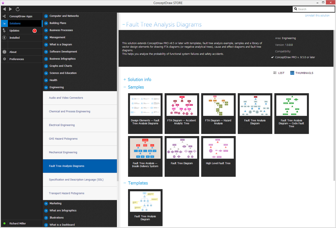The image size is (336, 228).
Task: Click the Installed download icon
Action: point(4,38)
